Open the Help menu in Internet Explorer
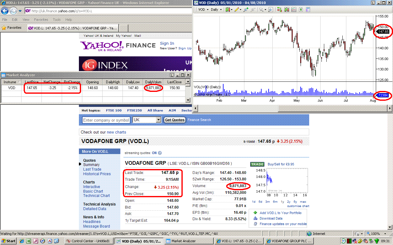 68,20
